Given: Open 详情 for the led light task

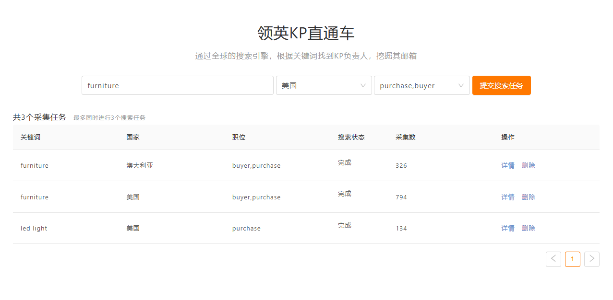Looking at the screenshot, I should click(508, 228).
